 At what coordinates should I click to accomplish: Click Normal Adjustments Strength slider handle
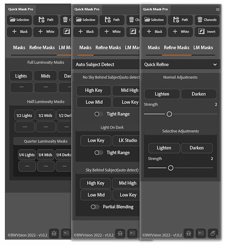pyautogui.click(x=169, y=114)
